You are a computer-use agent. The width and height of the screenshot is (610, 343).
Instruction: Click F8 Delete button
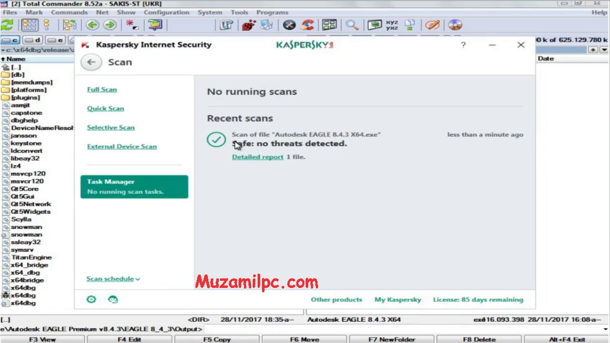coord(479,340)
